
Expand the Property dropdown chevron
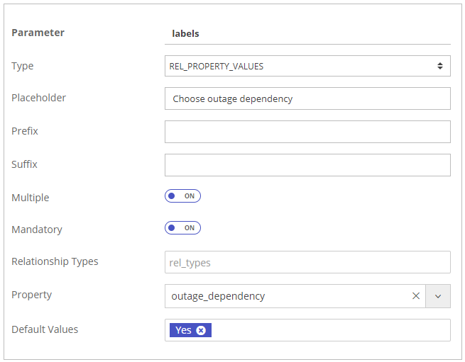438,296
